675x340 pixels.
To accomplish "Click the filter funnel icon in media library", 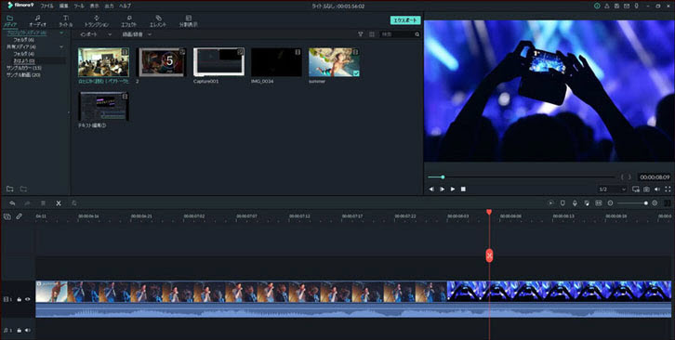I will pyautogui.click(x=361, y=34).
